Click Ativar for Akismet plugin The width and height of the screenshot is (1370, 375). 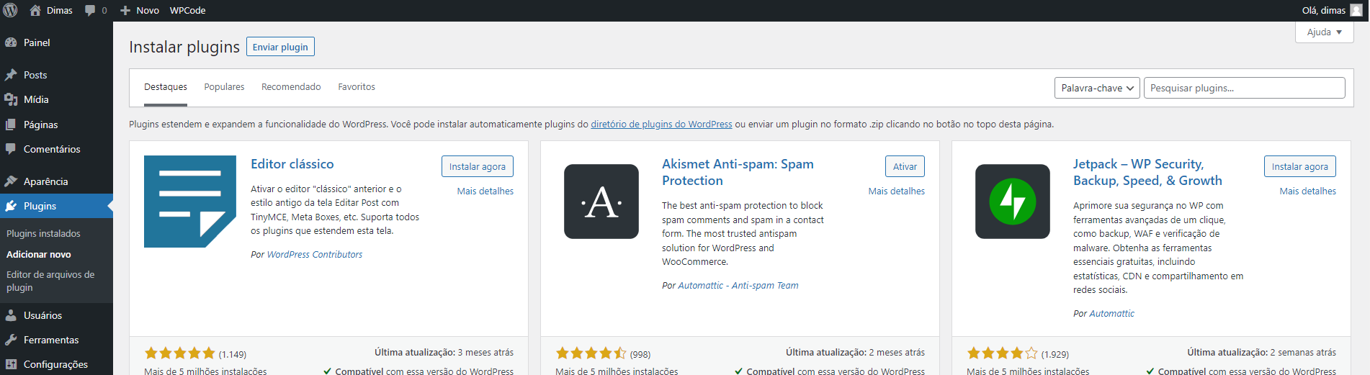coord(905,166)
